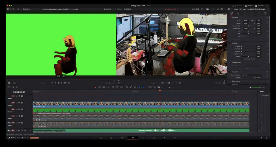Switch to Inspector Audio tab
The height and width of the screenshot is (147, 276).
coord(238,13)
